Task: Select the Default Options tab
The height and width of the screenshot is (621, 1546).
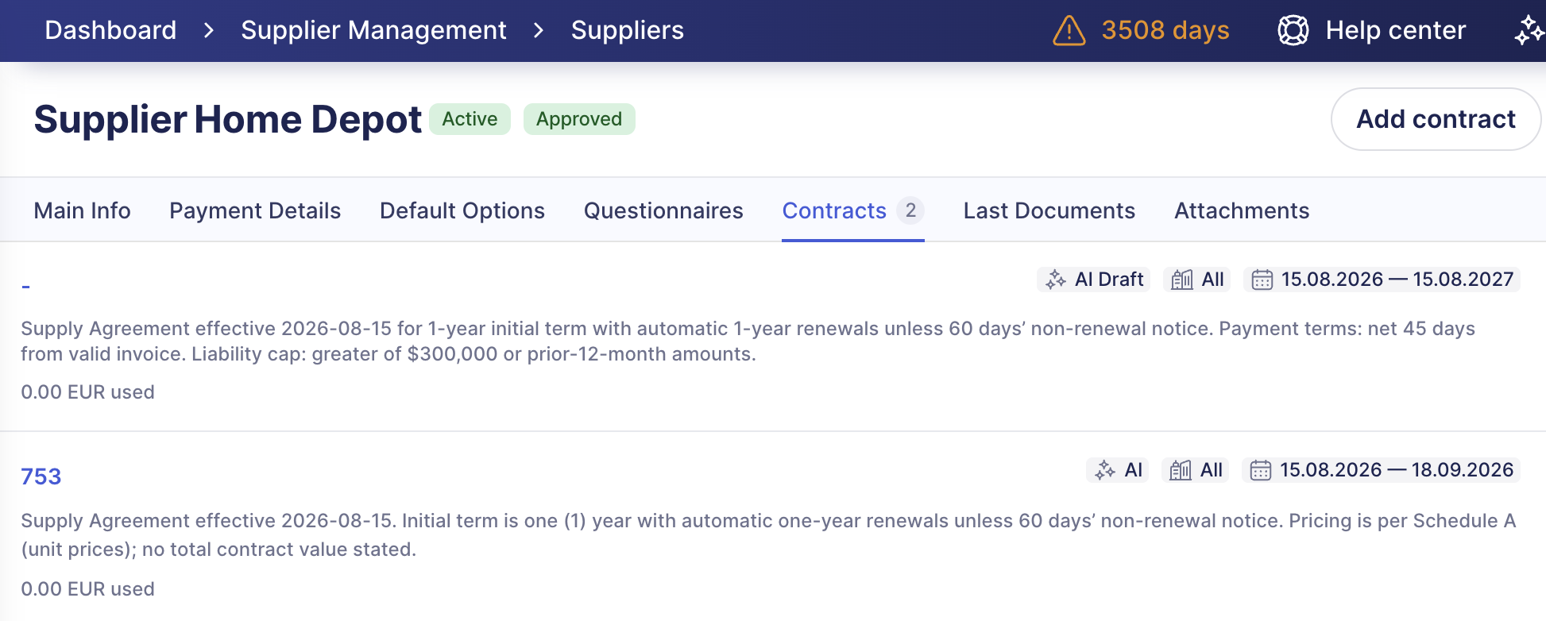Action: pyautogui.click(x=462, y=210)
